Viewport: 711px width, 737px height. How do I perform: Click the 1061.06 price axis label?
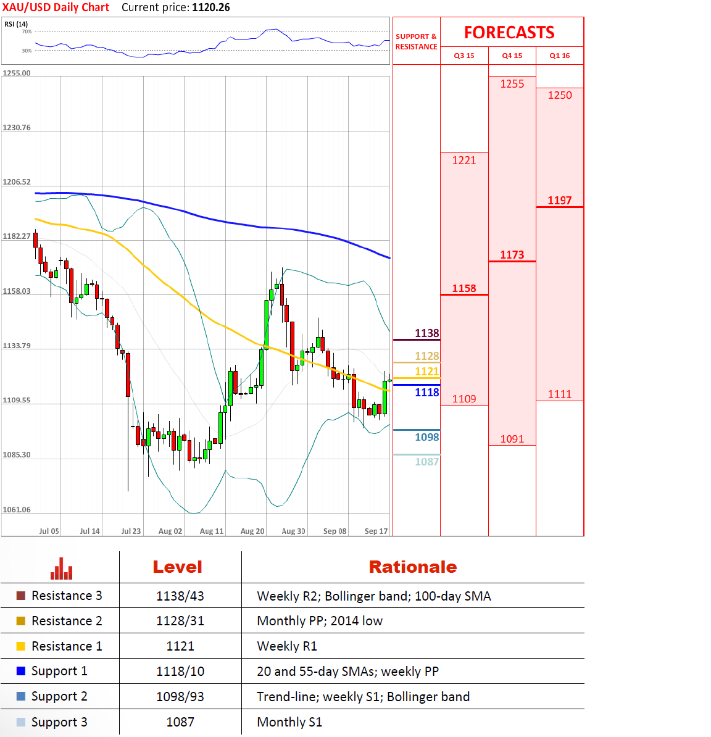(17, 509)
